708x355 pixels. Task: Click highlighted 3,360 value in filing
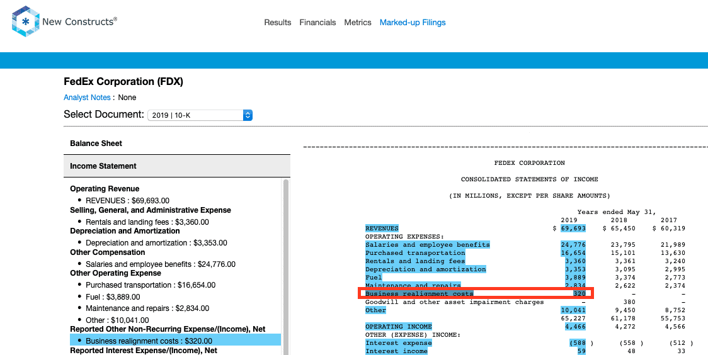(575, 261)
